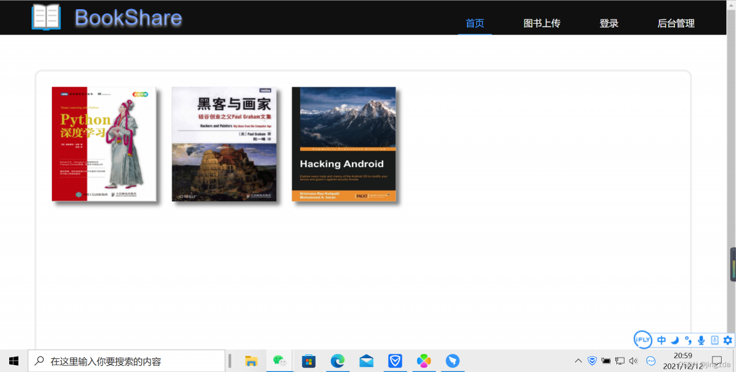Click the Windows taskbar search box

point(126,361)
